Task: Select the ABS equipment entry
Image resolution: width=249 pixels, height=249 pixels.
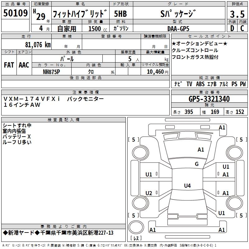Action: point(200,84)
